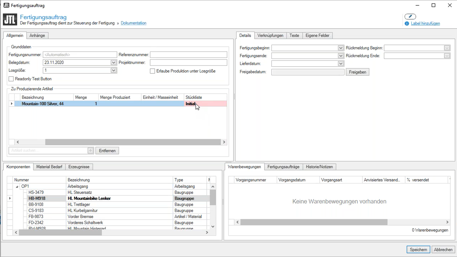Click the Komponenten vertical scrollbar thumb
This screenshot has width=457, height=257.
pyautogui.click(x=213, y=197)
